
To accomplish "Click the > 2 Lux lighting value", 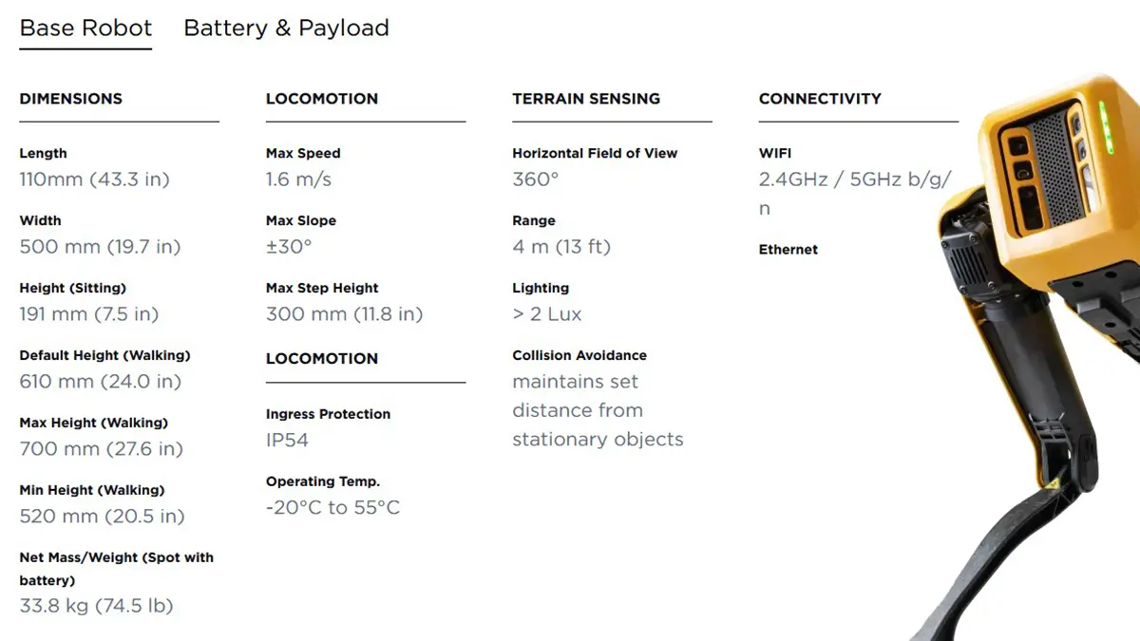I will point(547,314).
